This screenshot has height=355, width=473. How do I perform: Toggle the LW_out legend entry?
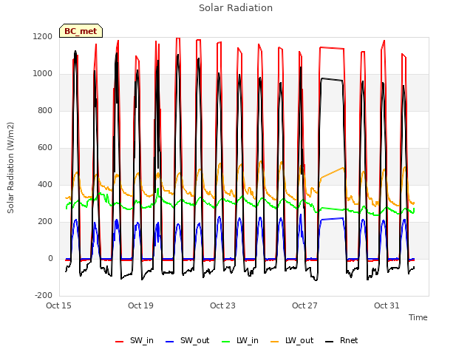[292, 340]
